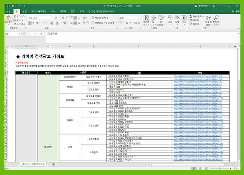
Task: Click the add new sheet plus icon
Action: point(53,164)
